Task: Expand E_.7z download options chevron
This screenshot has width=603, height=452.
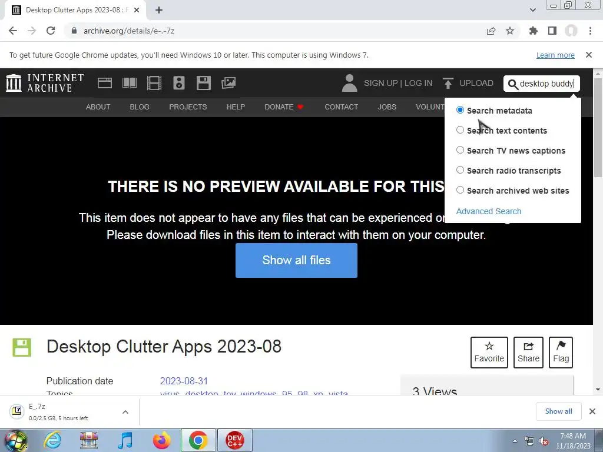Action: pos(125,412)
